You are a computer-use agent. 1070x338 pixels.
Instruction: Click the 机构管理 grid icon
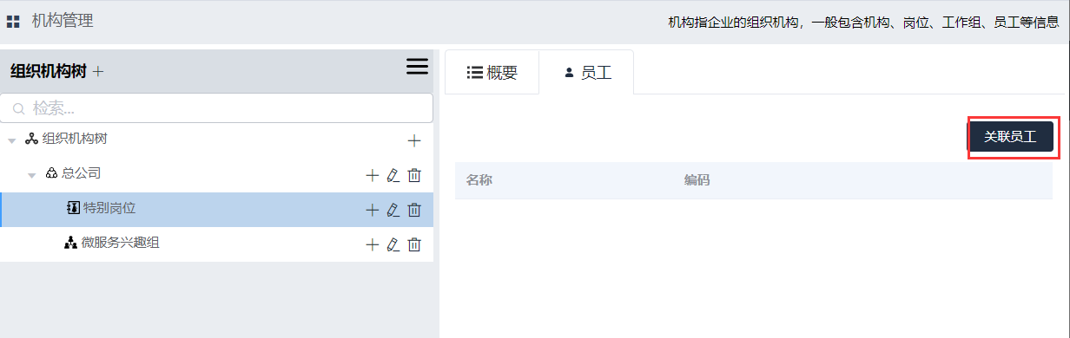(x=13, y=22)
